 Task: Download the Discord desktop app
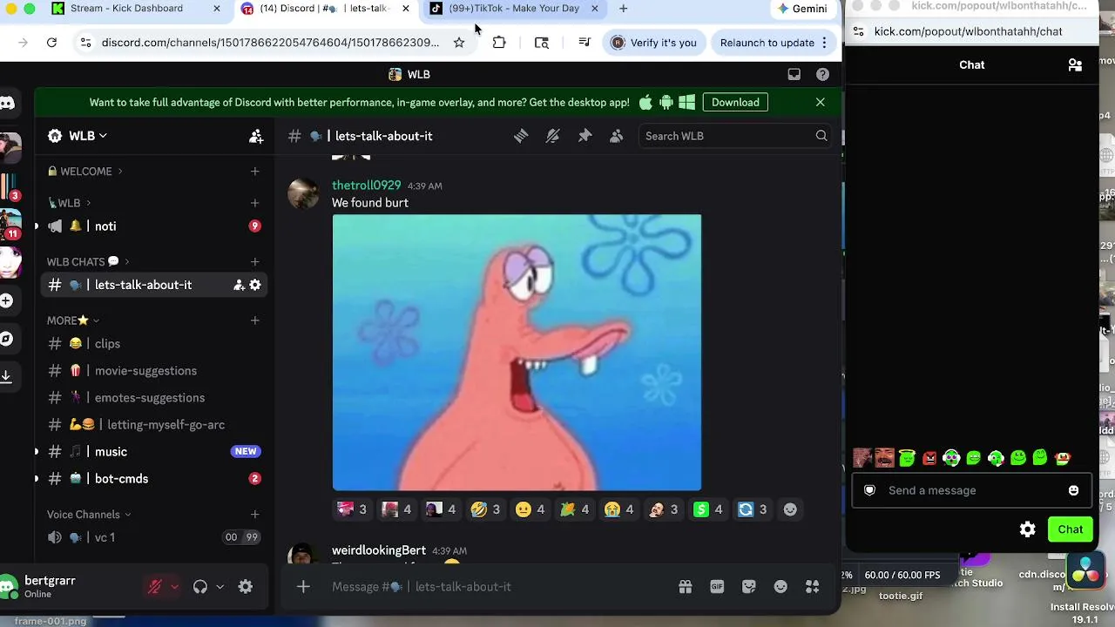[x=735, y=103]
